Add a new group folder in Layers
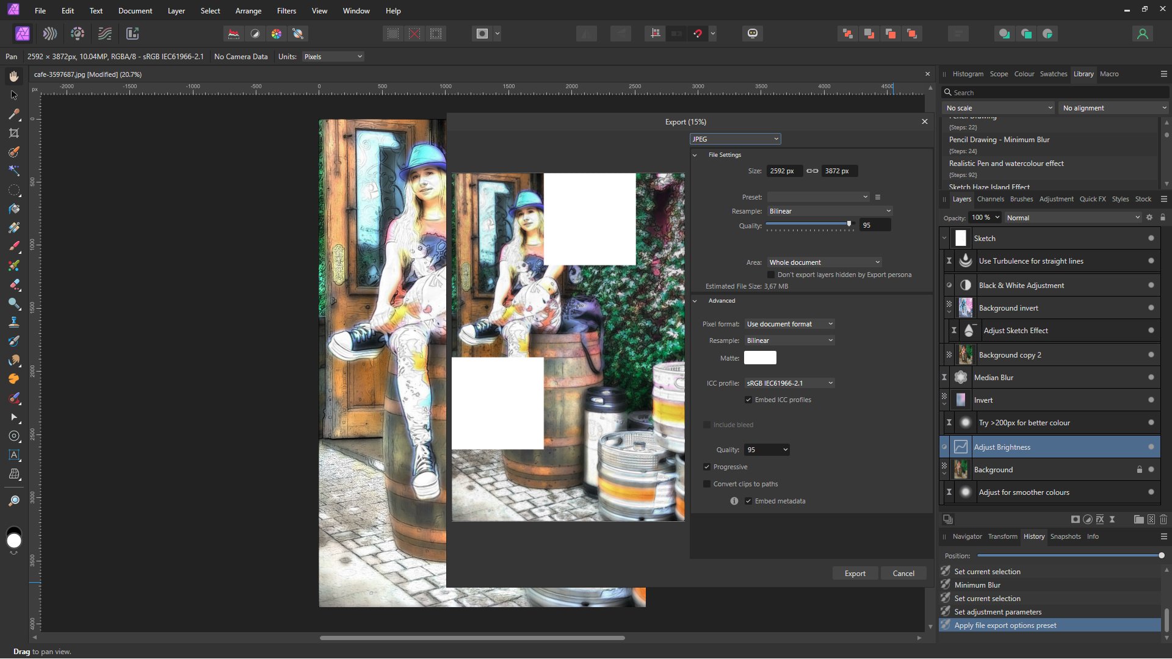Image resolution: width=1172 pixels, height=659 pixels. 1138,519
